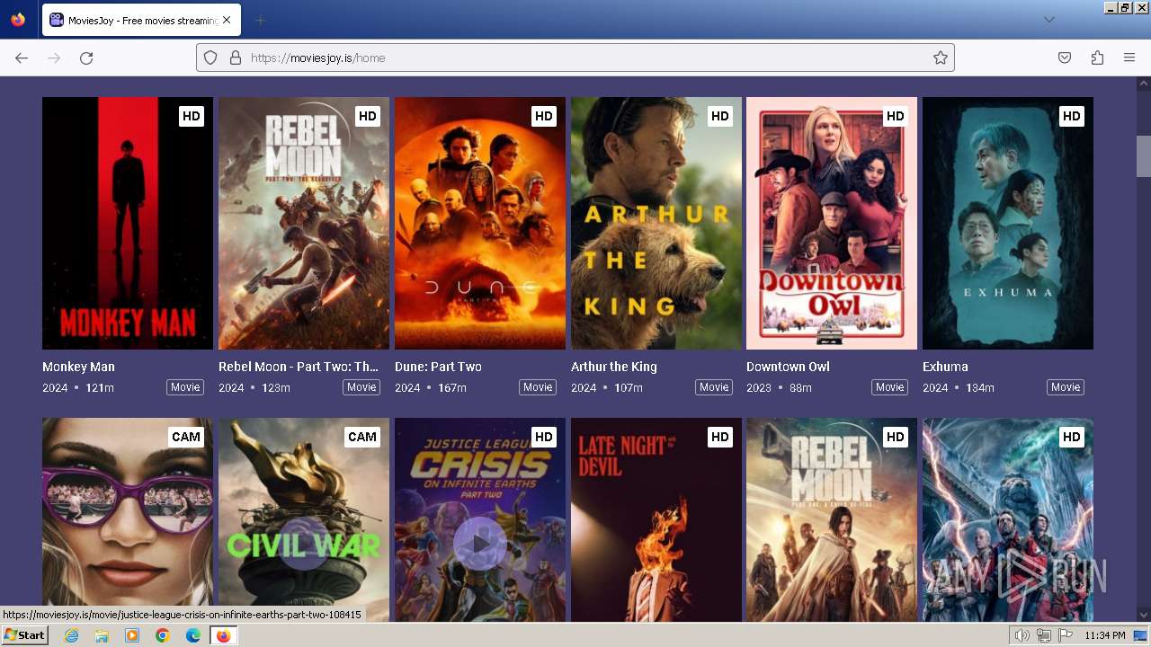The width and height of the screenshot is (1151, 647).
Task: Open the volume speaker tray icon
Action: (x=1022, y=635)
